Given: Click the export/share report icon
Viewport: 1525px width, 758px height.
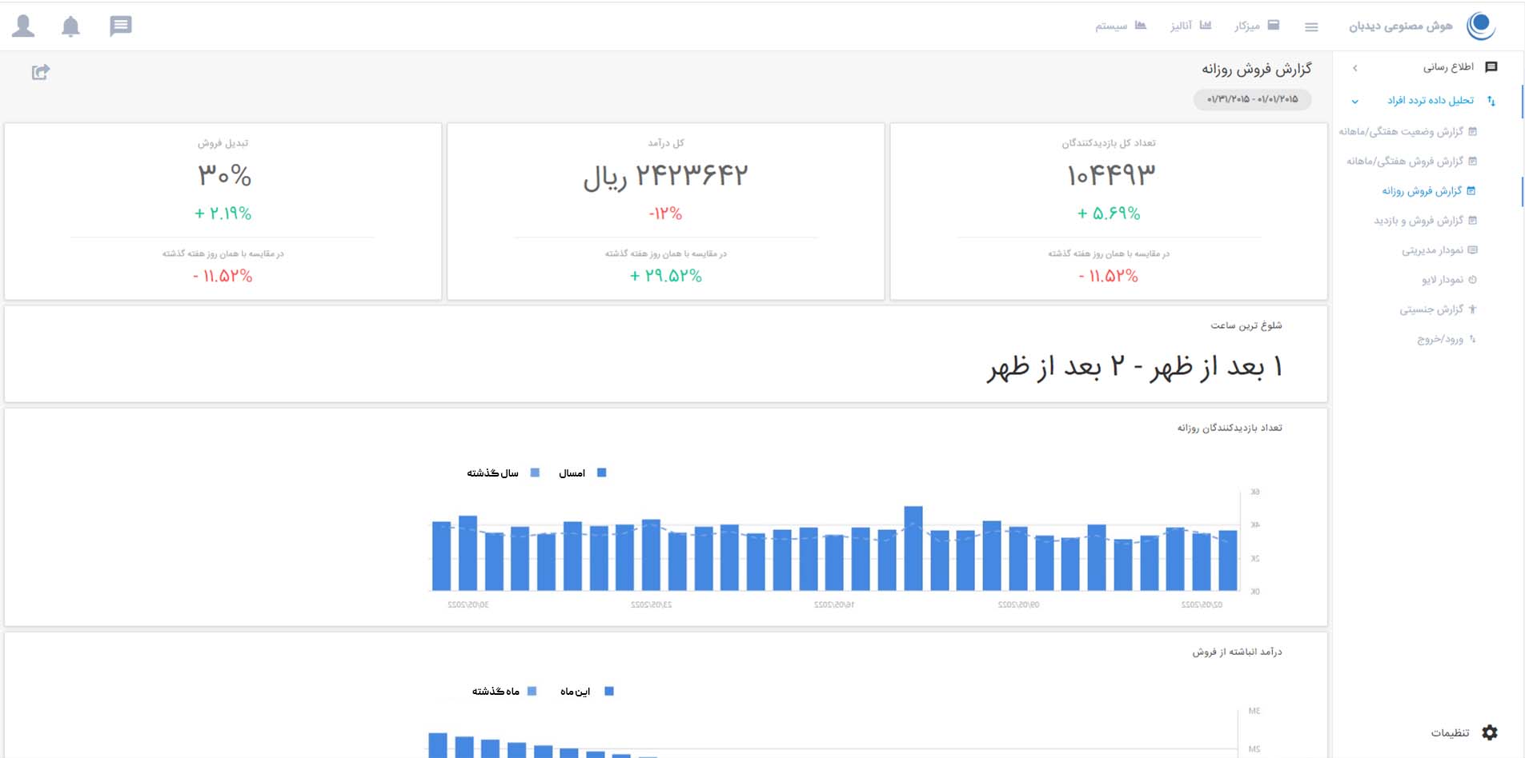Looking at the screenshot, I should [x=41, y=72].
